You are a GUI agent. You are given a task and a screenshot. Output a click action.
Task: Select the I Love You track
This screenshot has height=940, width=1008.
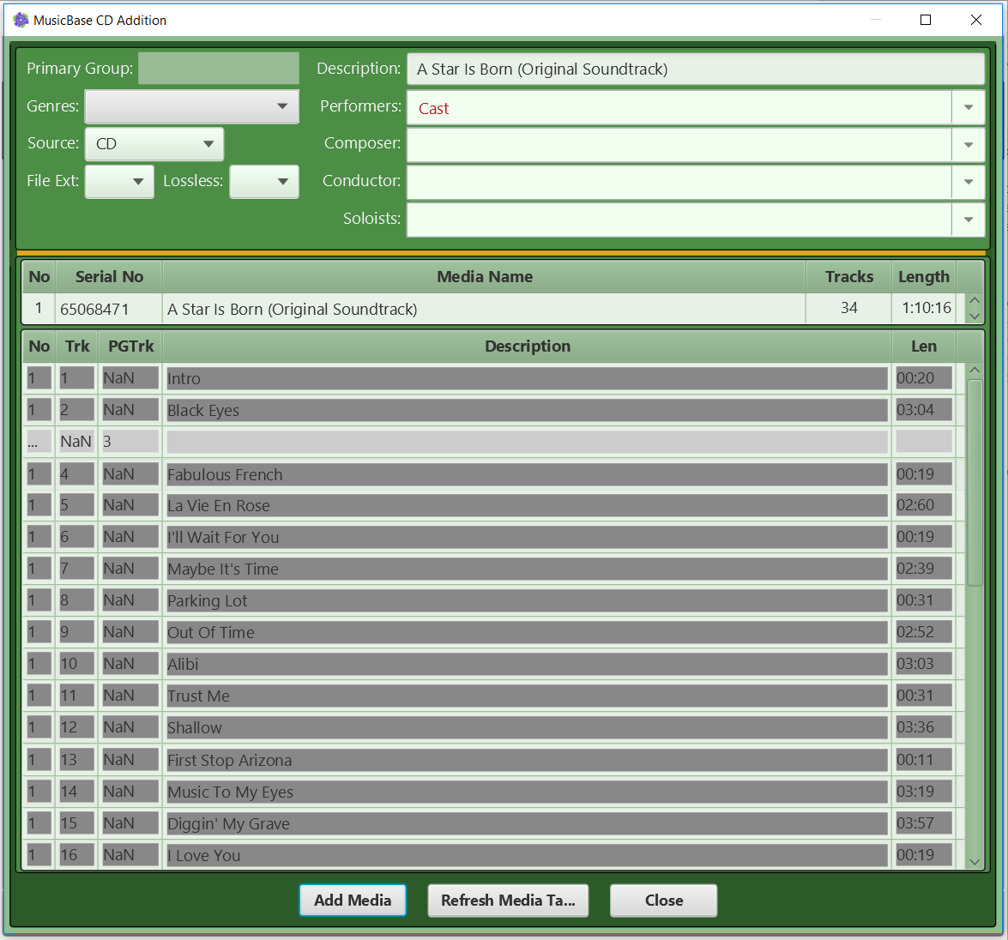(x=527, y=855)
